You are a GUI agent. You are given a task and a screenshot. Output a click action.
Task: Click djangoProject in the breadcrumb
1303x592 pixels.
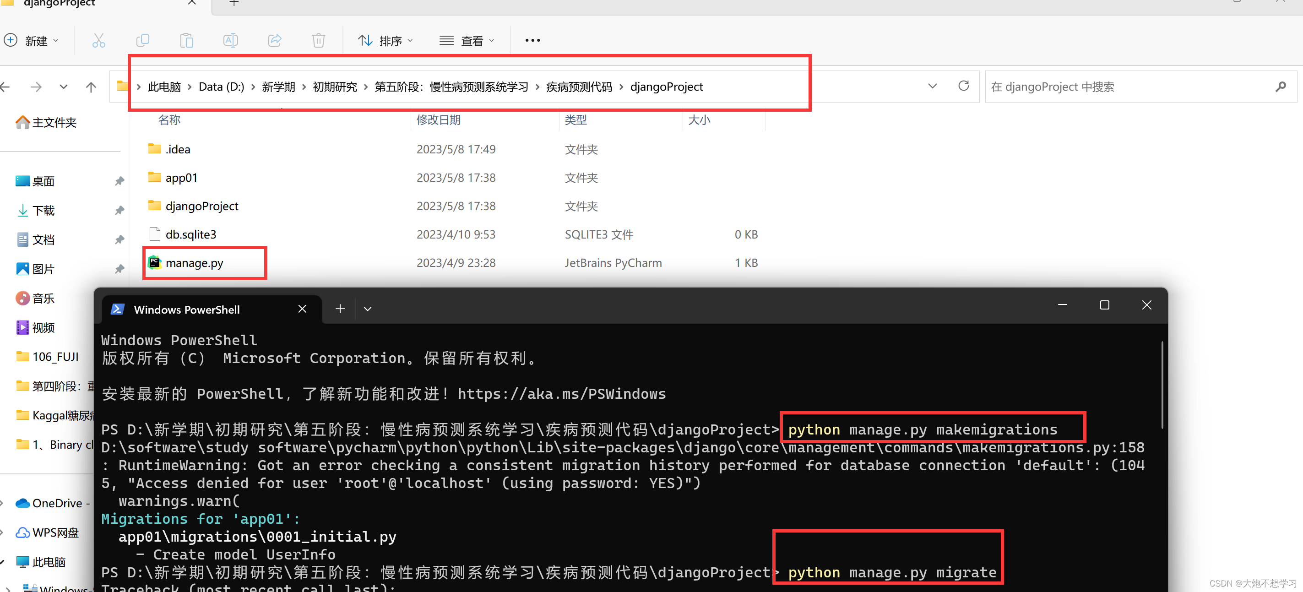(666, 87)
